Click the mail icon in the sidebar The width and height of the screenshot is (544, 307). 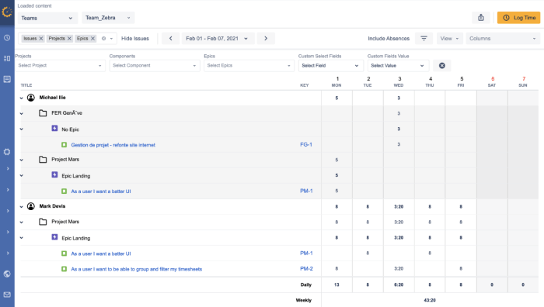point(7,295)
